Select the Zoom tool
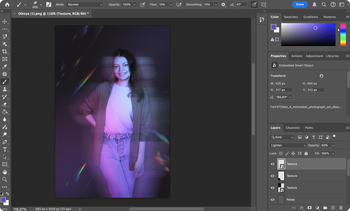The image size is (350, 211). coord(5,179)
